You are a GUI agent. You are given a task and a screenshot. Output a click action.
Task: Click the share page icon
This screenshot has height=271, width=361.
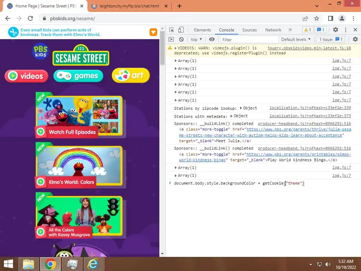305,18
